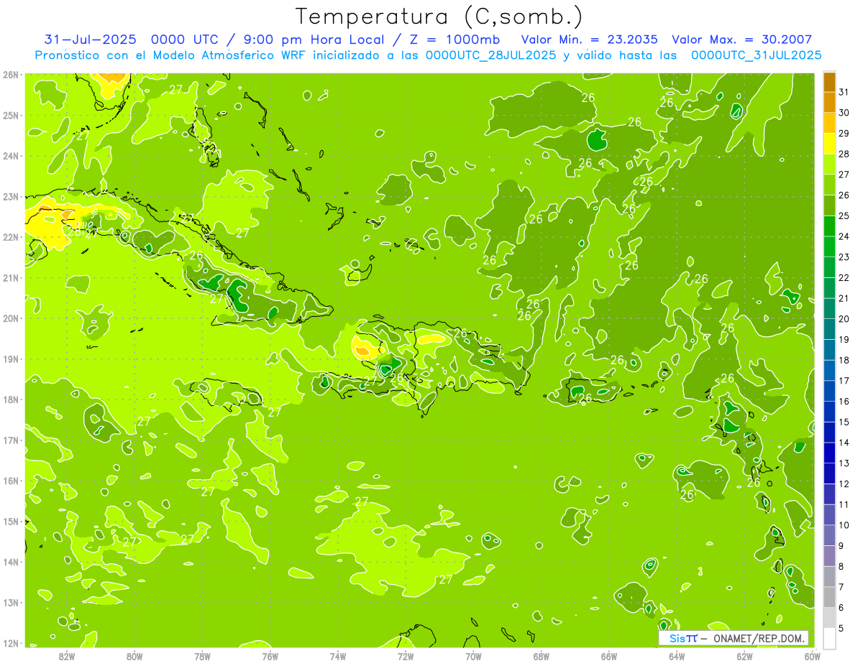Click the "15N" latitude axis label
This screenshot has height=666, width=863.
pyautogui.click(x=11, y=522)
